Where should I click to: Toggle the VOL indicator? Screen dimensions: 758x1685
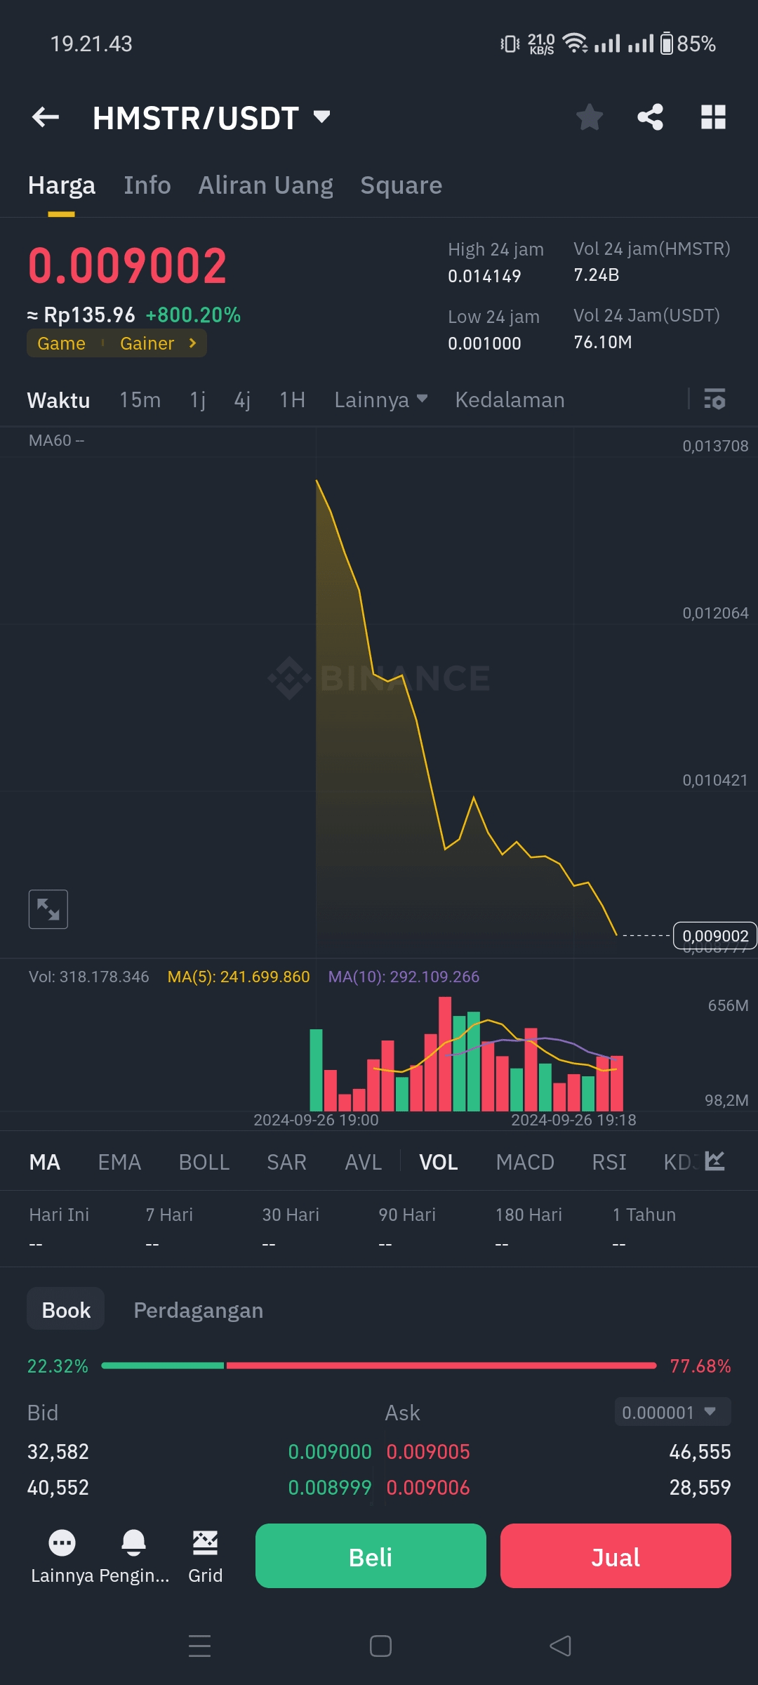(x=438, y=1163)
